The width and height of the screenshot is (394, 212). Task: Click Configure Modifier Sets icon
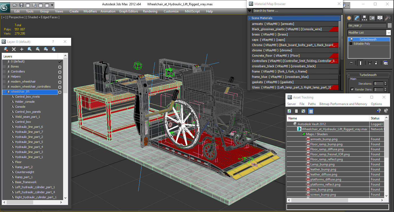[386, 63]
